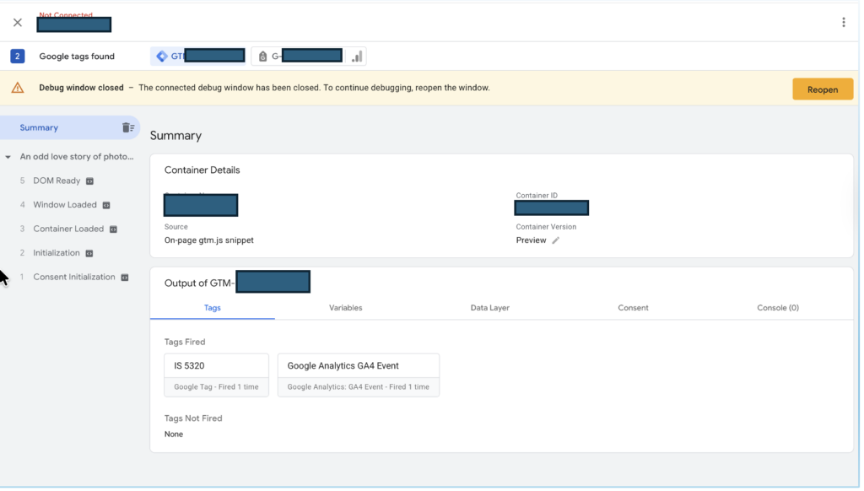Click the bar chart icon beside G- tag

click(358, 57)
